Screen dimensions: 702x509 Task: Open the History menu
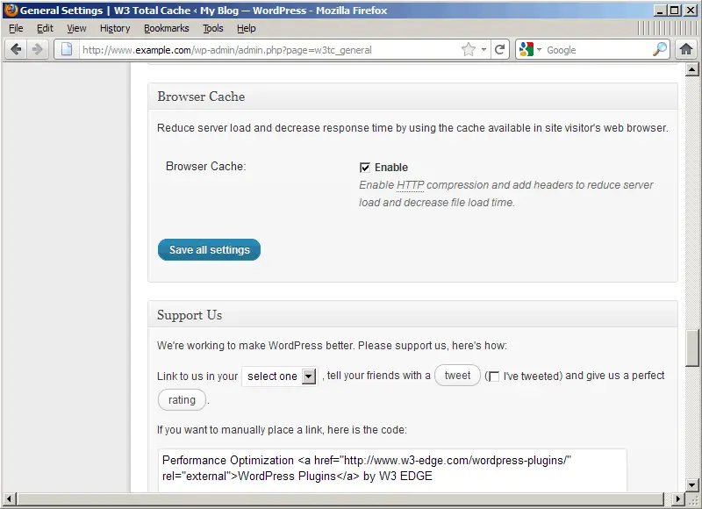point(115,28)
